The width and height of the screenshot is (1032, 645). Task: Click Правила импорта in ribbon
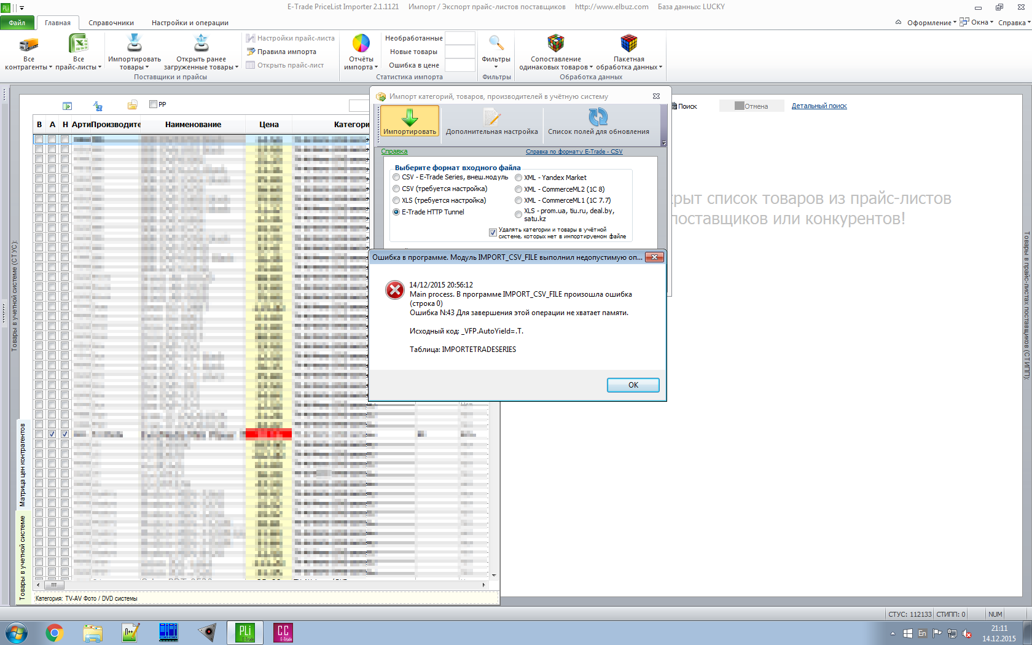click(x=281, y=52)
